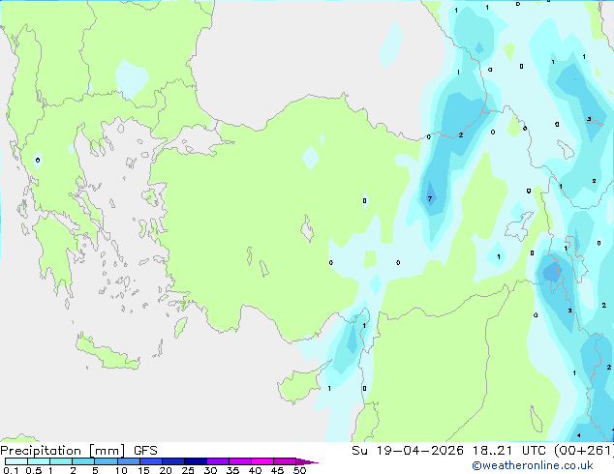The height and width of the screenshot is (474, 614).
Task: Click the legend label '35'
Action: click(232, 470)
